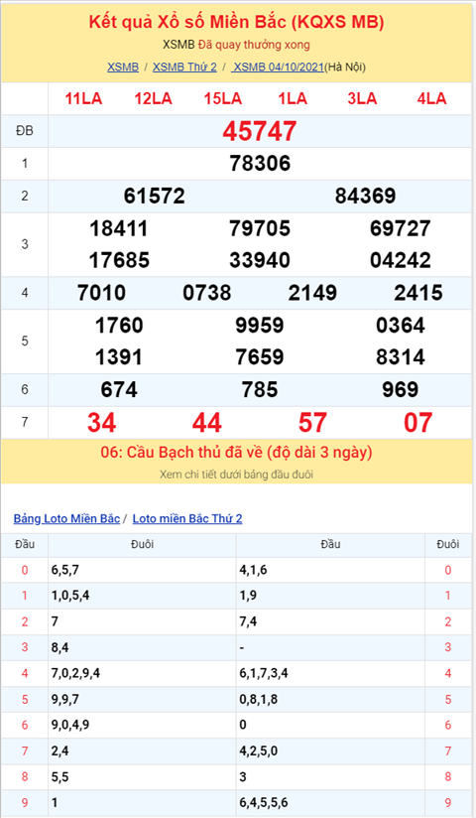This screenshot has height=818, width=476.
Task: Click the page title Kết quả Xổ số Miền Bắc
Action: pyautogui.click(x=236, y=22)
